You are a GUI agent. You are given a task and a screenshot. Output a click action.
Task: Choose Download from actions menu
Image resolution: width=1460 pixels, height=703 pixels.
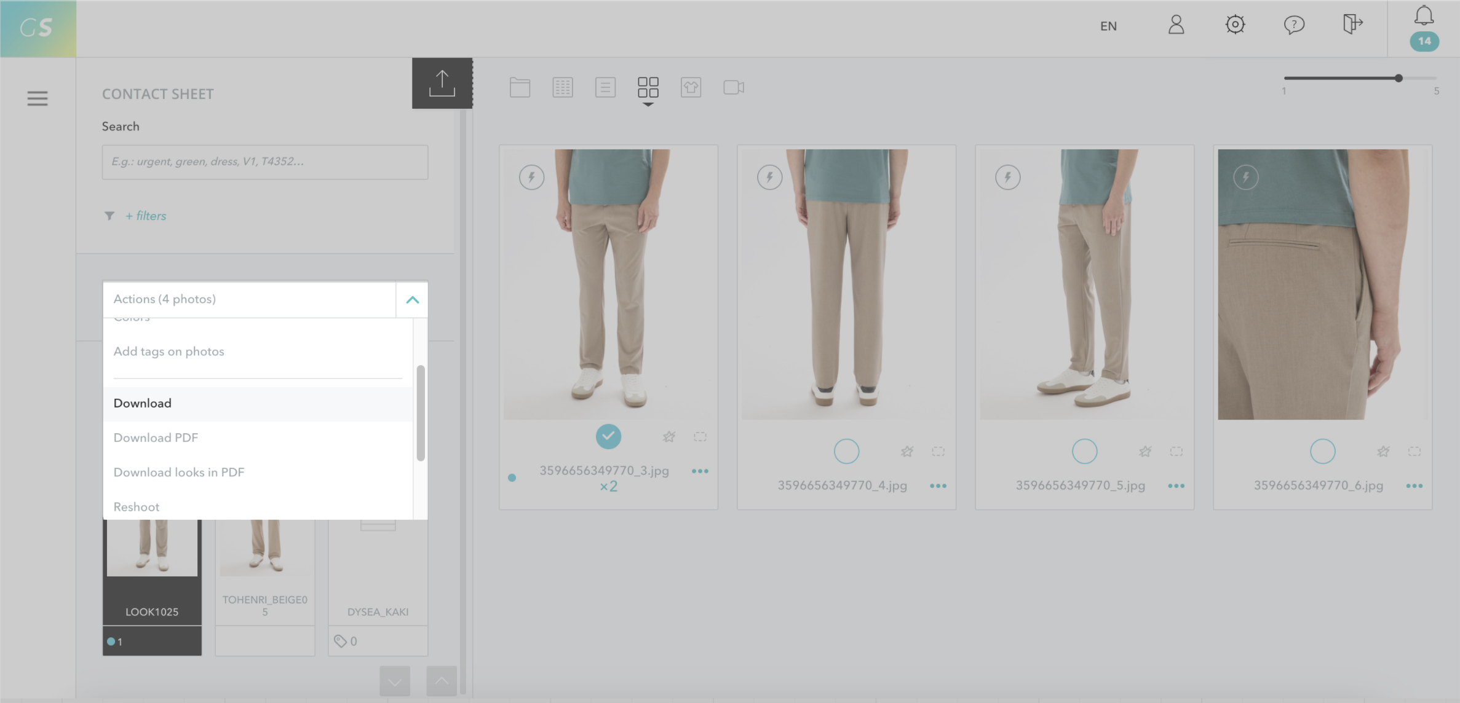click(143, 403)
